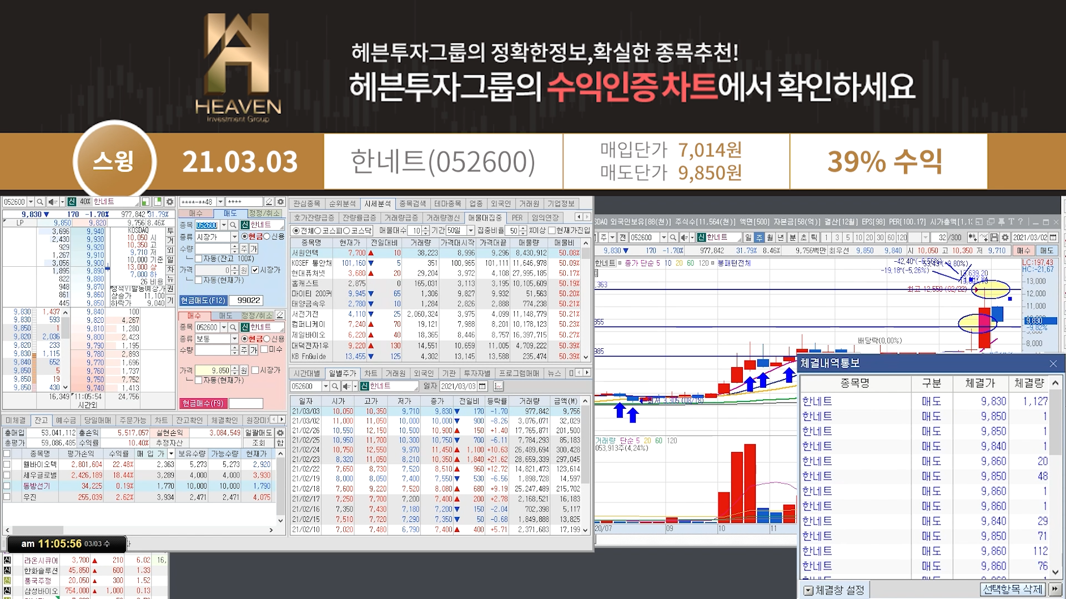Open stock code dropdown in daily price section
Screen dimensions: 1066x599
click(x=325, y=386)
